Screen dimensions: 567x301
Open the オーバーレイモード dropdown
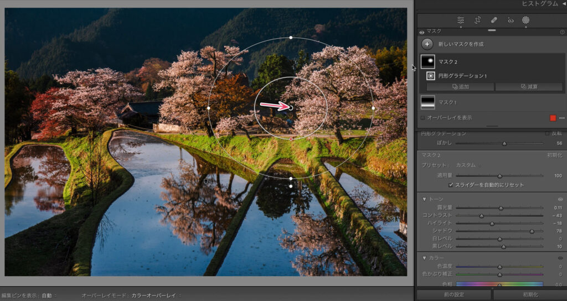(x=158, y=295)
